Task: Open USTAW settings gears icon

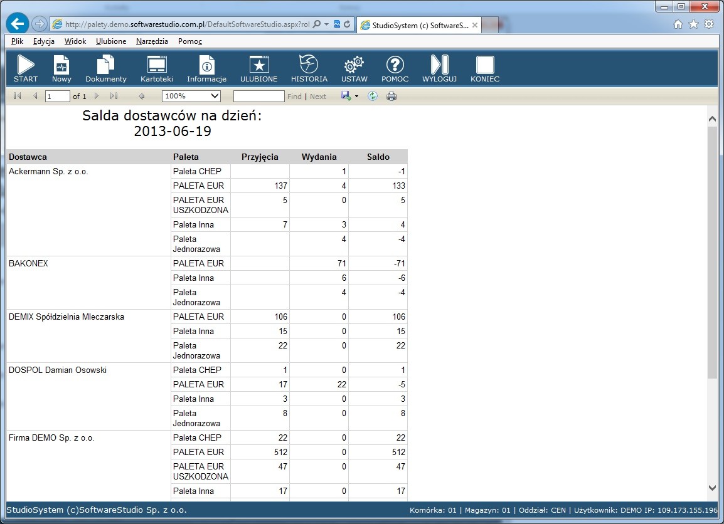Action: point(354,69)
